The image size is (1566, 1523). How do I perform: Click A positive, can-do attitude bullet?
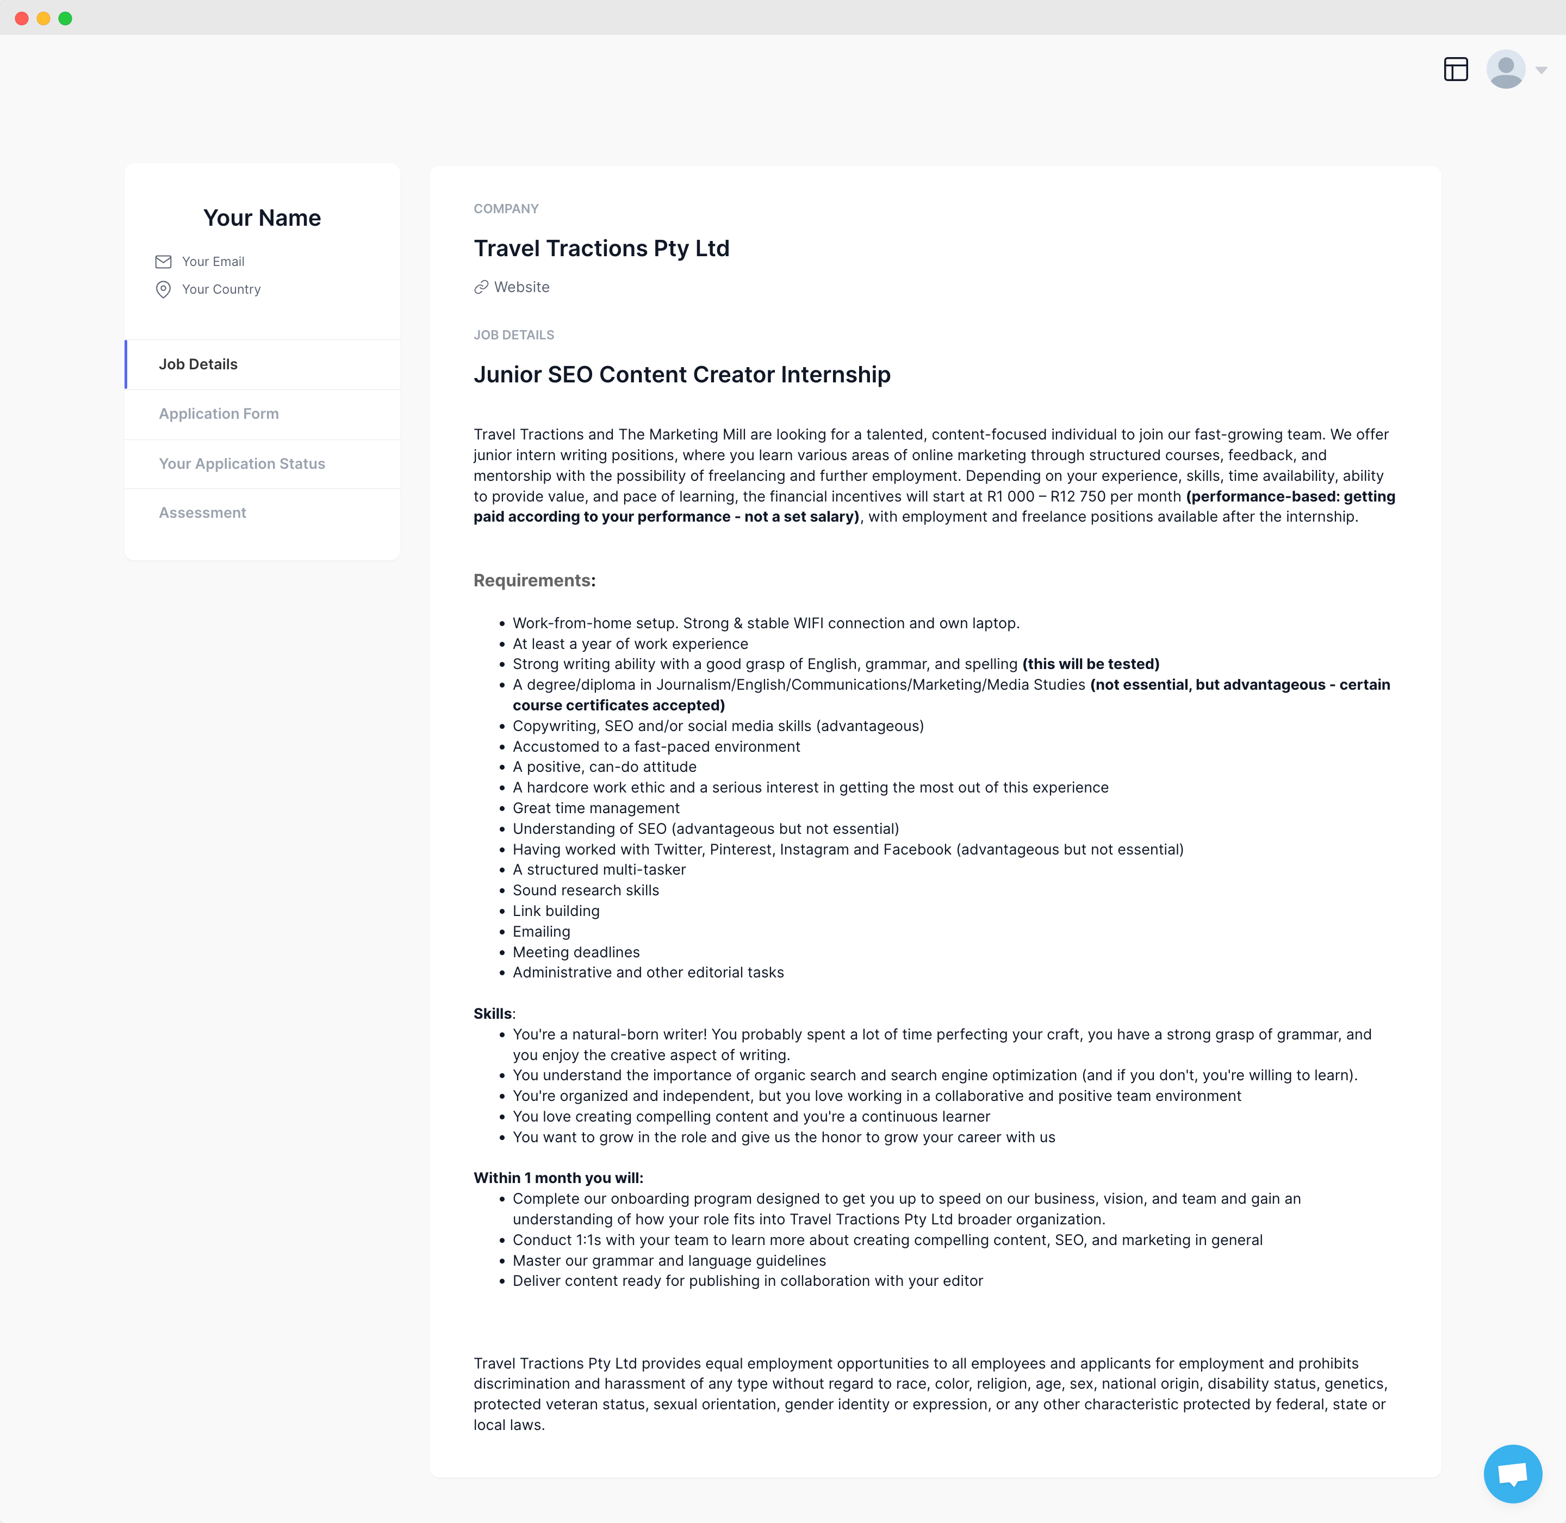tap(605, 767)
